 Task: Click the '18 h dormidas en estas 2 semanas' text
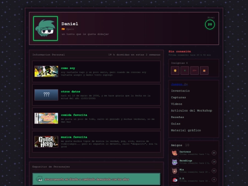click(134, 55)
